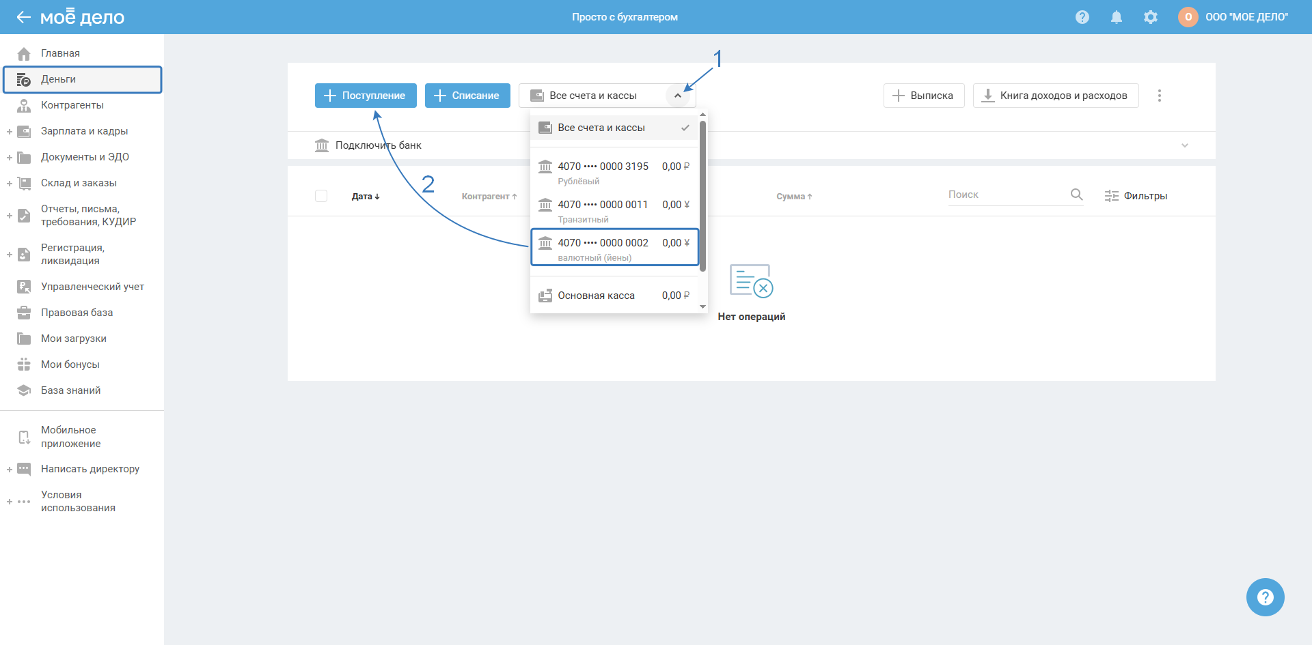Click the Написать директору chat icon
1312x645 pixels.
click(x=24, y=469)
